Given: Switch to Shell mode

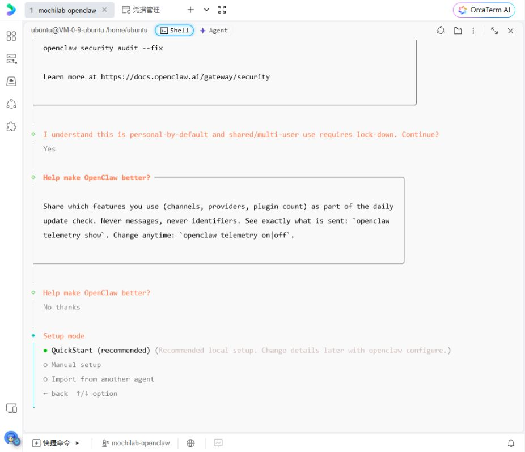Looking at the screenshot, I should 174,31.
